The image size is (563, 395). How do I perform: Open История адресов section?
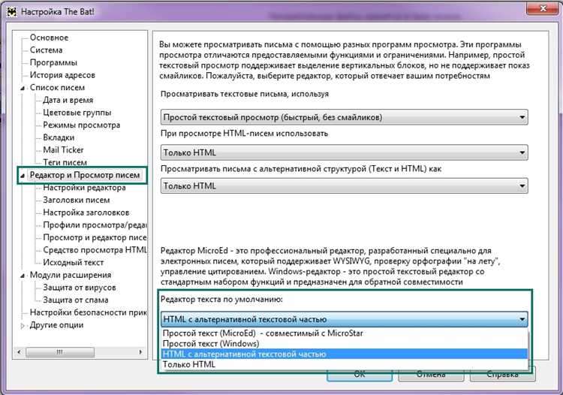click(62, 75)
